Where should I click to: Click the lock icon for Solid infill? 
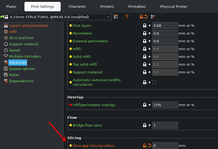[x=145, y=57]
